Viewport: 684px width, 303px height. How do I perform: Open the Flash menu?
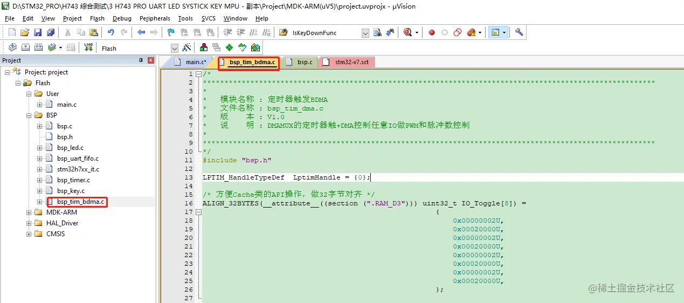click(x=98, y=18)
